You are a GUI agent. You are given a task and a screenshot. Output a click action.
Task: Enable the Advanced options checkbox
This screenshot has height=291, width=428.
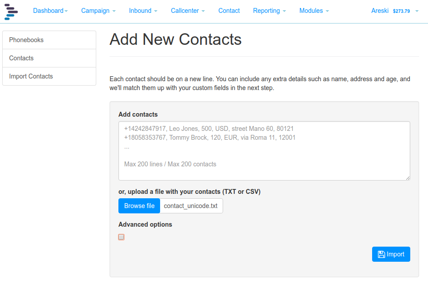(121, 237)
